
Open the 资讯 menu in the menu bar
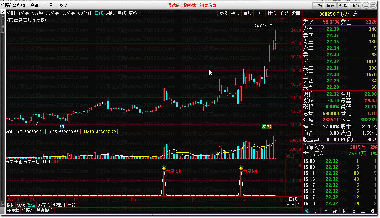34,5
